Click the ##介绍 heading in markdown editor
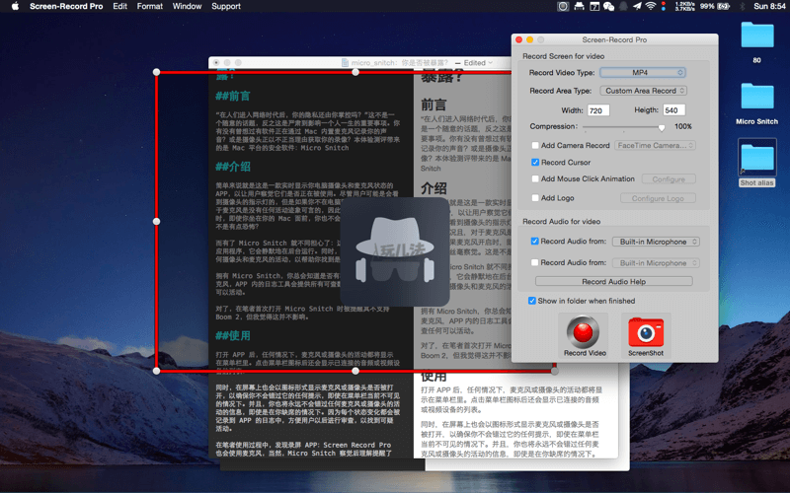The image size is (790, 493). 233,167
